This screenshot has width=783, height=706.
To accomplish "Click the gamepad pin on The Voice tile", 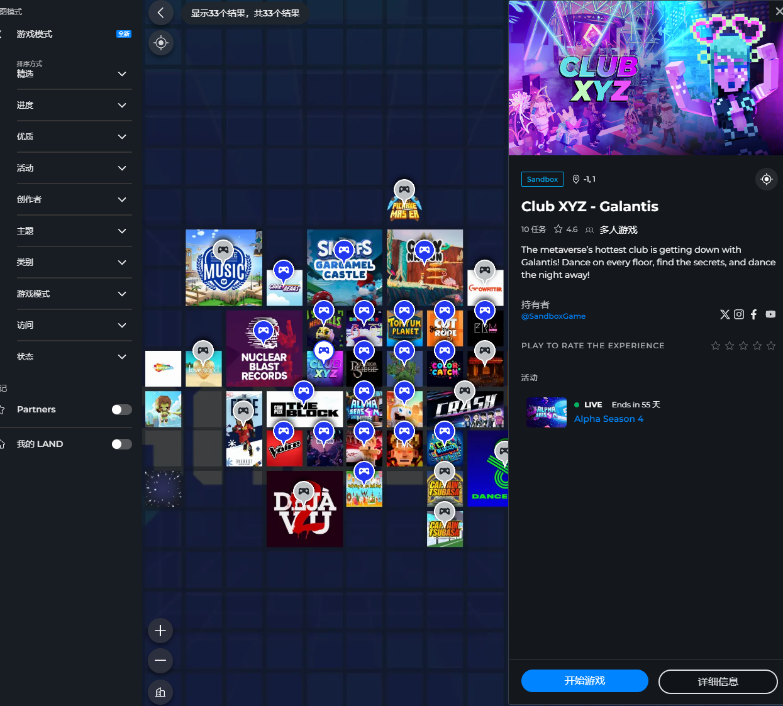I will (x=284, y=432).
